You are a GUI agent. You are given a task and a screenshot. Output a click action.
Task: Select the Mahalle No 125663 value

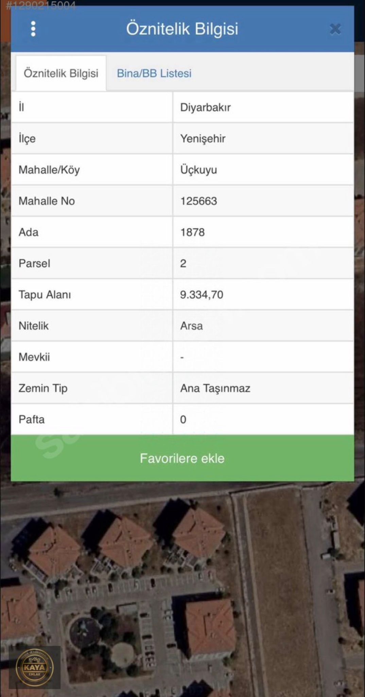tap(198, 201)
